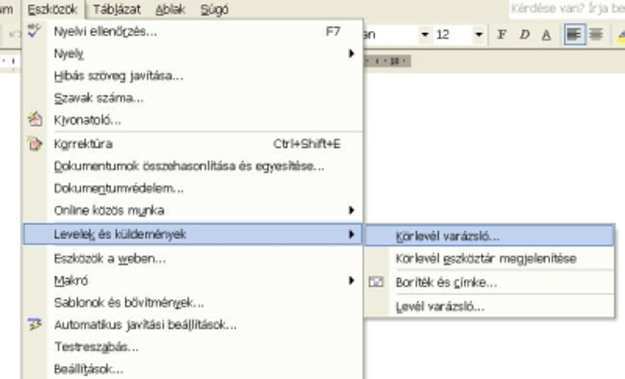Image resolution: width=625 pixels, height=379 pixels.
Task: Click the spell check icon beside Nyelvi ellenőrzés
Action: pyautogui.click(x=34, y=31)
